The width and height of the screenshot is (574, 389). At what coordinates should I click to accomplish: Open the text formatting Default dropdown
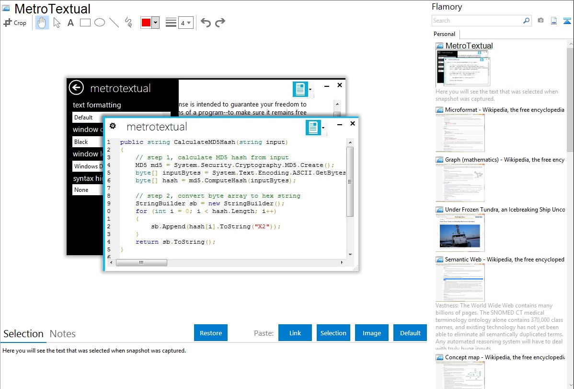[122, 118]
